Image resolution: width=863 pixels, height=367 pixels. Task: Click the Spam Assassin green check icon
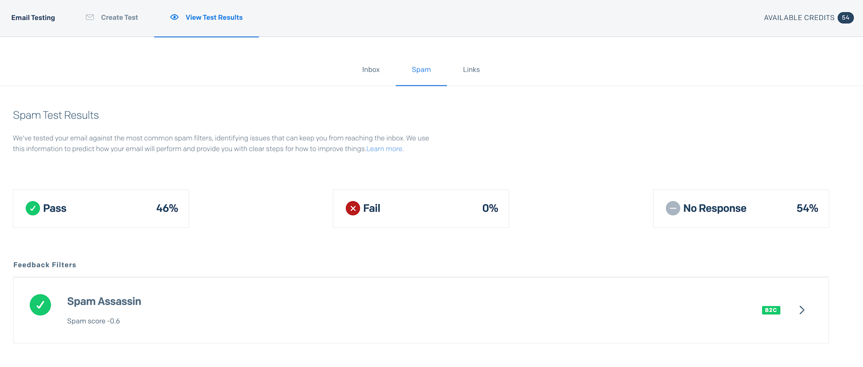(x=40, y=305)
